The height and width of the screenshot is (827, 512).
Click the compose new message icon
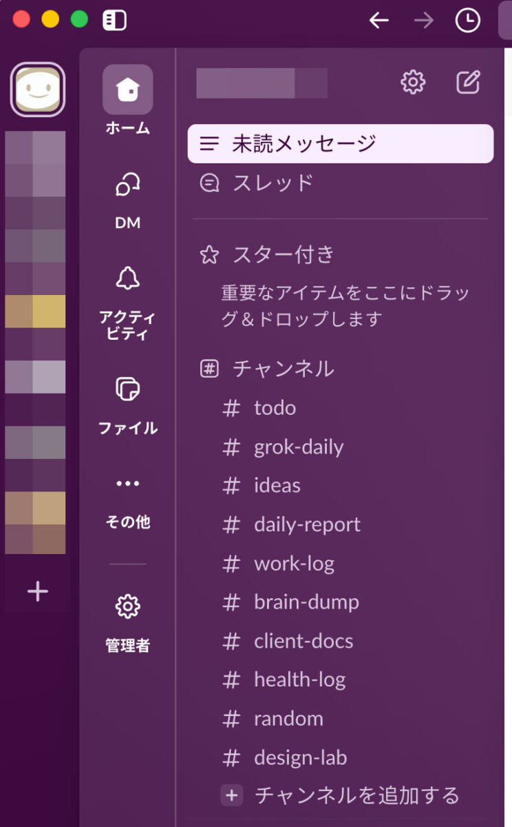468,83
